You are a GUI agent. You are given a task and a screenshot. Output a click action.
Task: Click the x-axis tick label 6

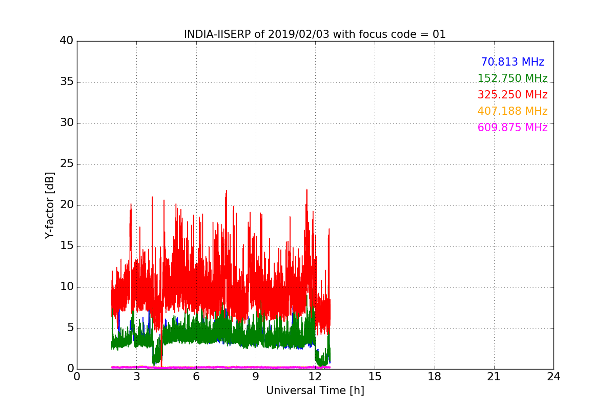(196, 376)
